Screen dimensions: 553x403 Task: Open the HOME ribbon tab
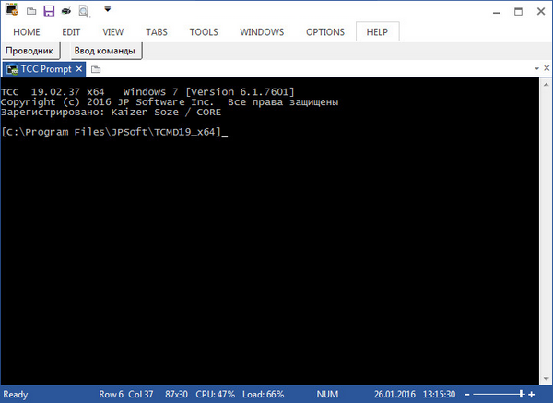[27, 32]
